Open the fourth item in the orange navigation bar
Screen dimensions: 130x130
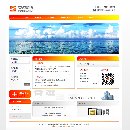[x=52, y=17]
